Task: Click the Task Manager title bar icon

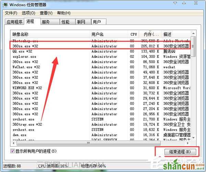Action: 5,4
